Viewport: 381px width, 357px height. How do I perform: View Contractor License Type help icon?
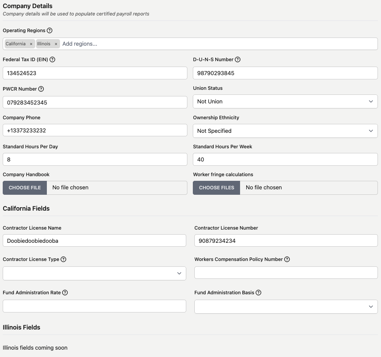pyautogui.click(x=63, y=259)
